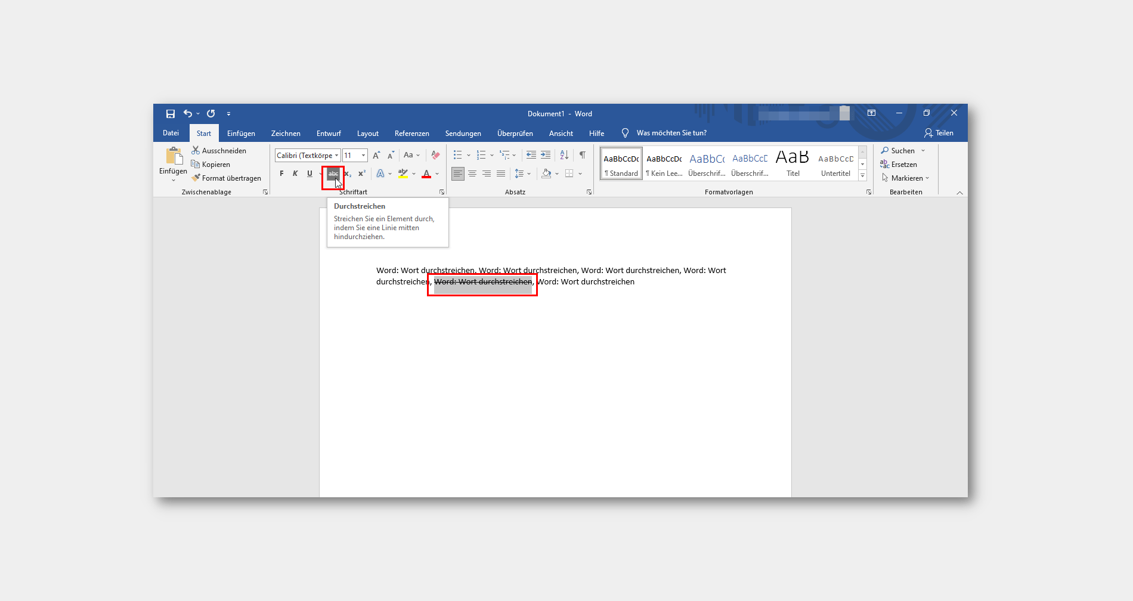Viewport: 1133px width, 601px height.
Task: Select the Titel style
Action: (x=793, y=164)
